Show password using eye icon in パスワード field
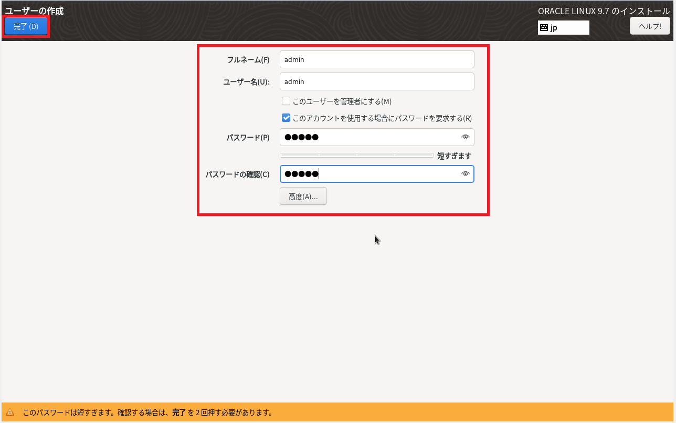This screenshot has width=676, height=423. coord(464,138)
